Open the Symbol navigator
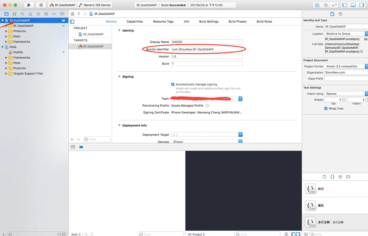 (14, 14)
